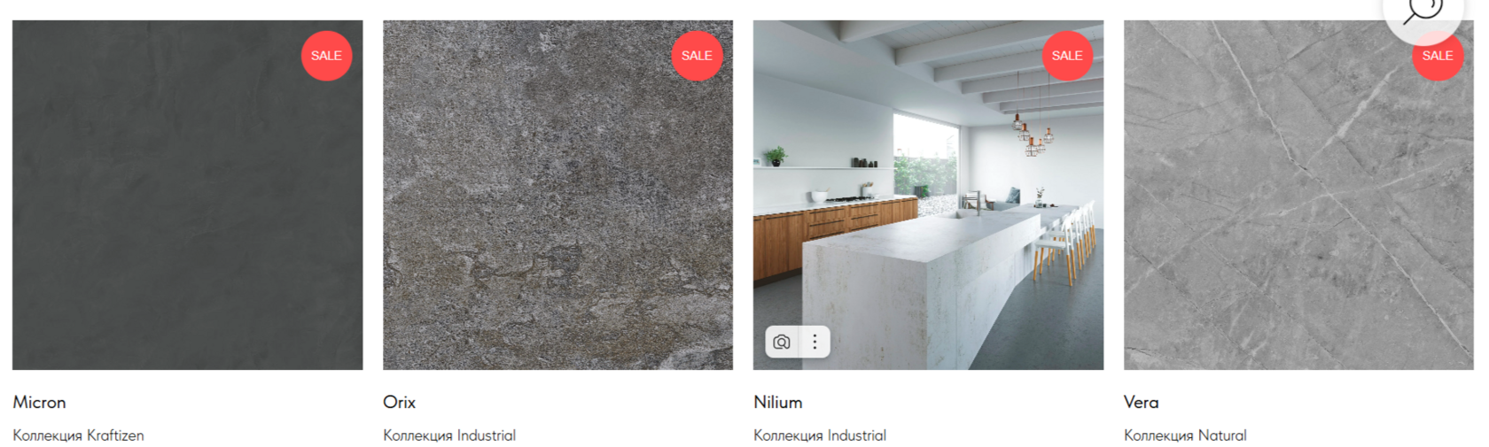The width and height of the screenshot is (1489, 447).
Task: Open Коллекция Kraftizen link under Micron
Action: (78, 435)
